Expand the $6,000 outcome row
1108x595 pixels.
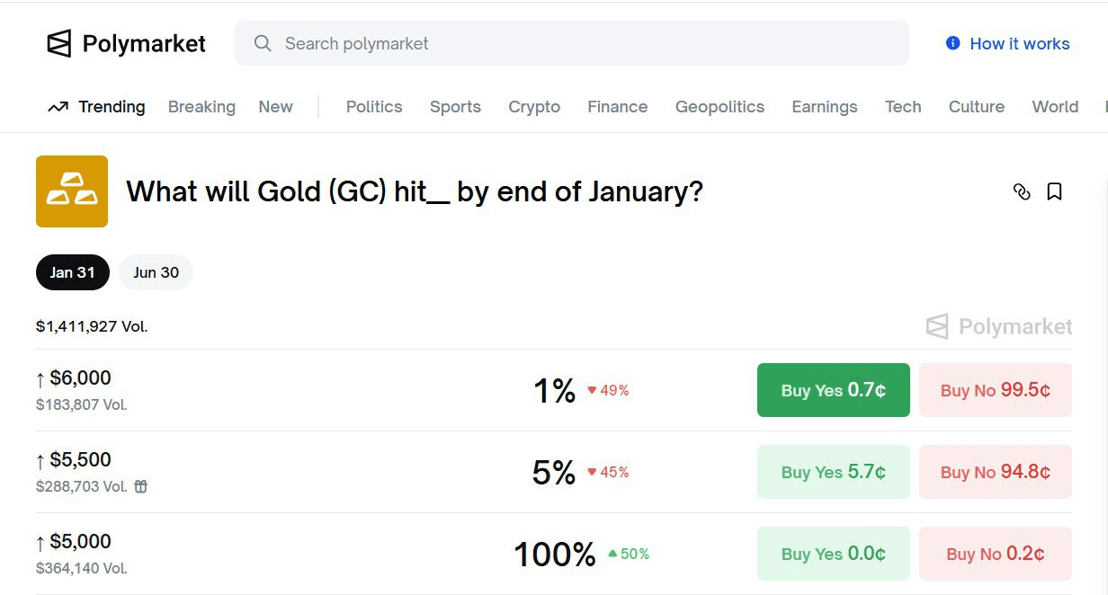point(270,390)
